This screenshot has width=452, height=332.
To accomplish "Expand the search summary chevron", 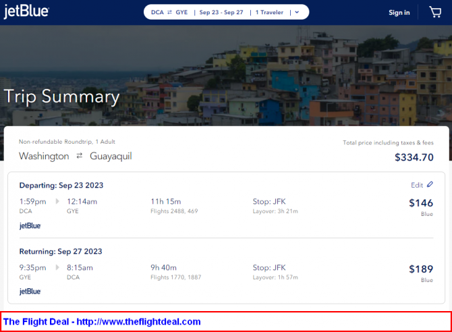I will pyautogui.click(x=297, y=12).
